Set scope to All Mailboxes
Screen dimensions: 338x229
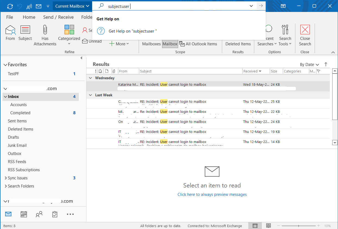[x=151, y=44]
